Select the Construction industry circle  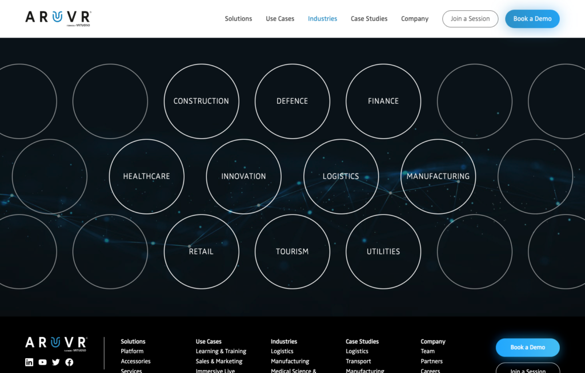[x=201, y=101]
